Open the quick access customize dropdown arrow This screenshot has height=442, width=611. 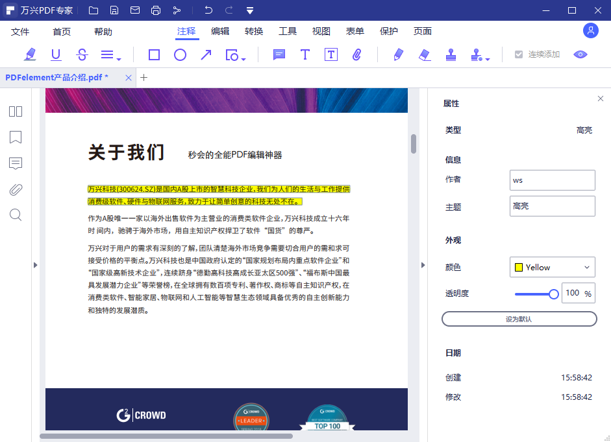point(250,10)
